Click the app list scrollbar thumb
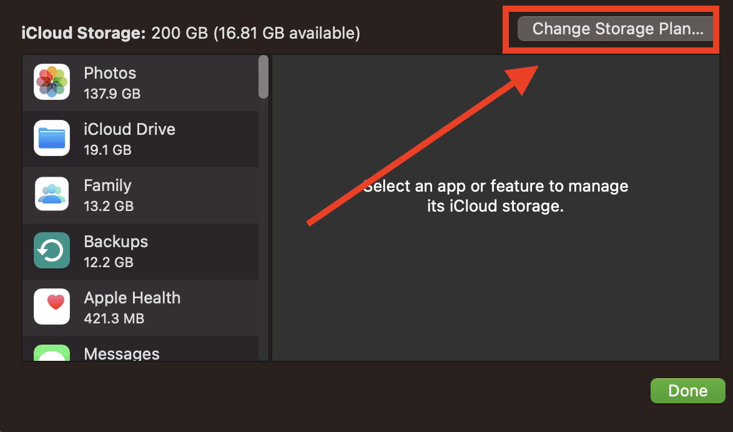 pos(263,77)
